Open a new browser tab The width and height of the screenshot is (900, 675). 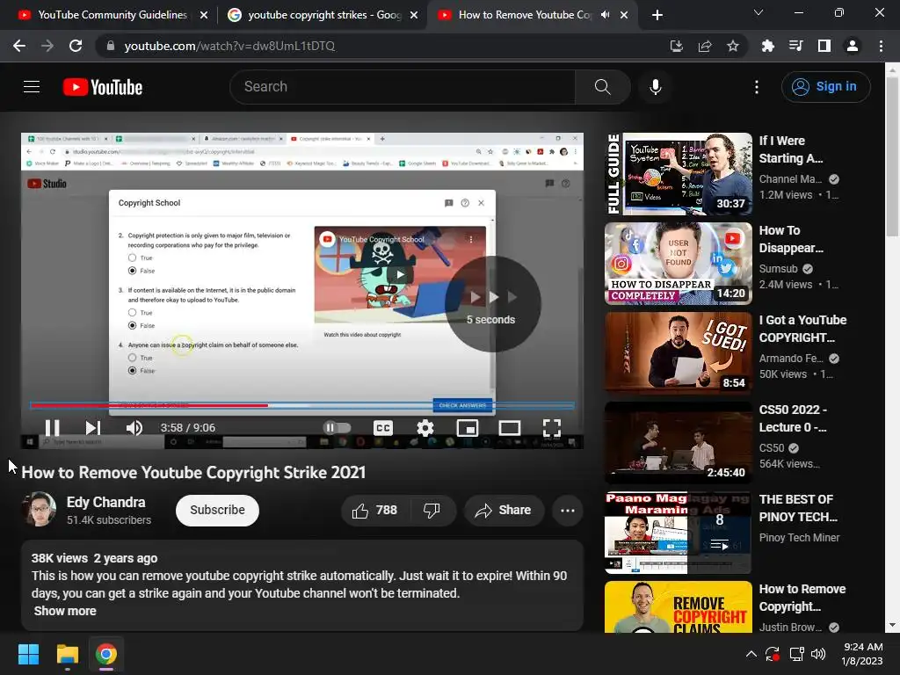pos(657,15)
